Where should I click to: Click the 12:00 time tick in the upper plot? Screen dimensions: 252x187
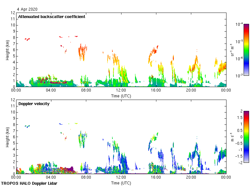pyautogui.click(x=121, y=91)
